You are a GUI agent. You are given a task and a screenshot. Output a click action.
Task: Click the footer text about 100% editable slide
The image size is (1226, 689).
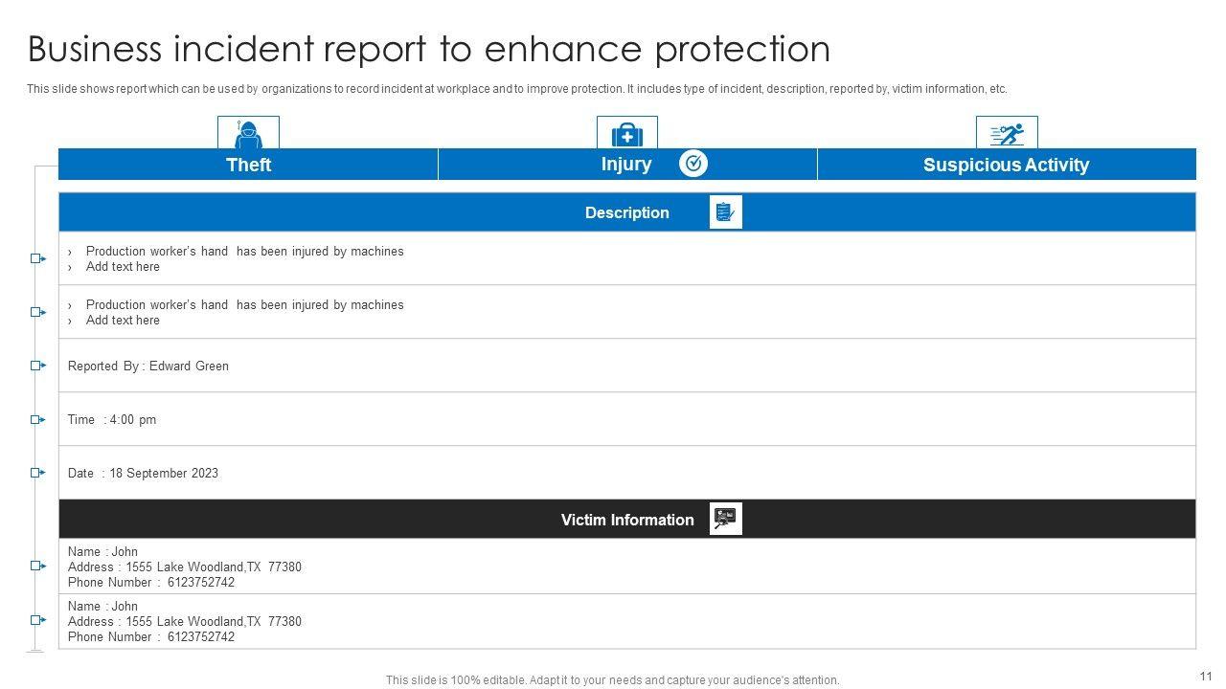pos(612,680)
